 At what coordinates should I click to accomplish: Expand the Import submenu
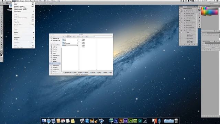(23, 32)
